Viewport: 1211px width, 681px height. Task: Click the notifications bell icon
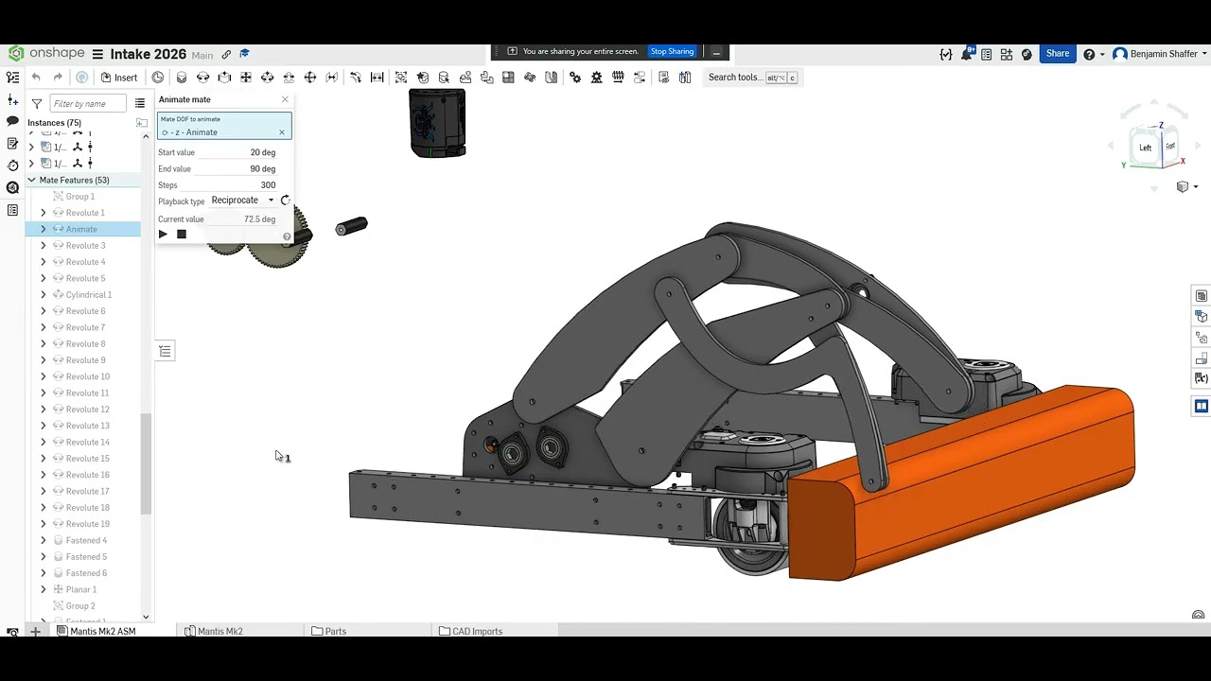click(x=967, y=54)
